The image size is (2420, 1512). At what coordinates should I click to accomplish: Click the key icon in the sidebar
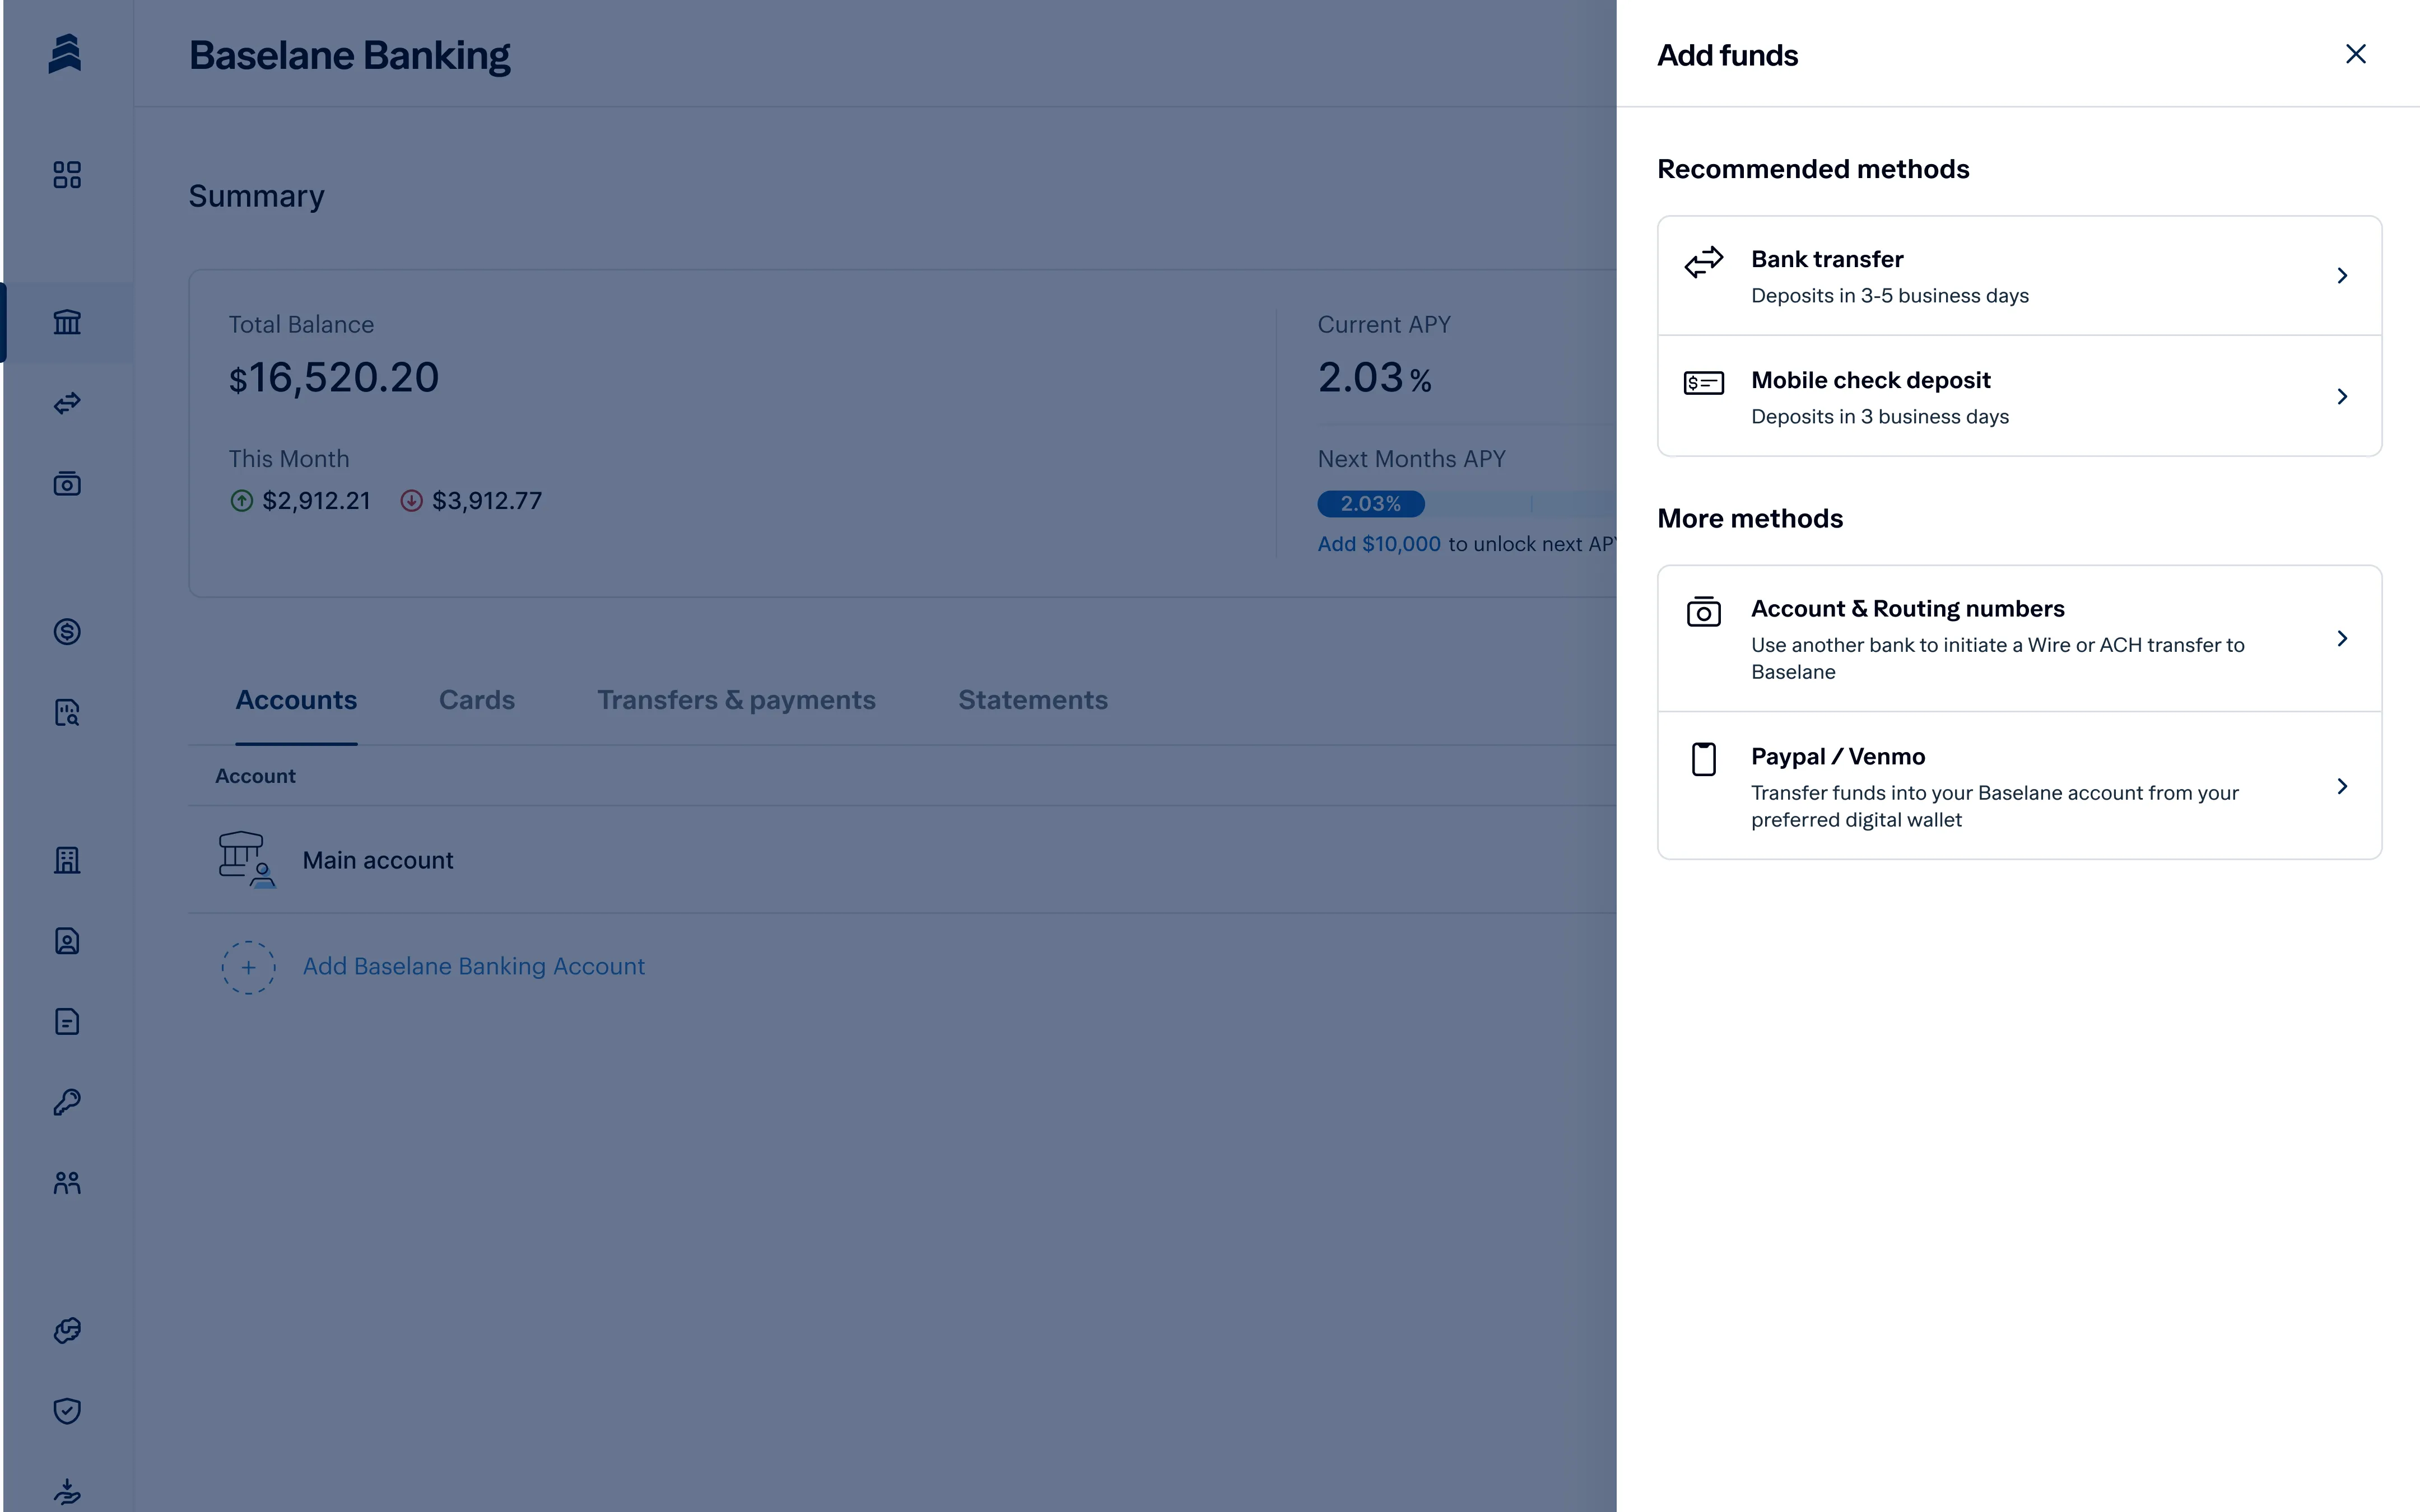(x=67, y=1102)
